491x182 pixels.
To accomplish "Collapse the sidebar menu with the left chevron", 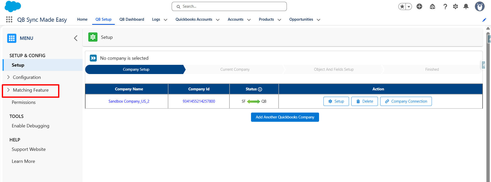I will [76, 38].
